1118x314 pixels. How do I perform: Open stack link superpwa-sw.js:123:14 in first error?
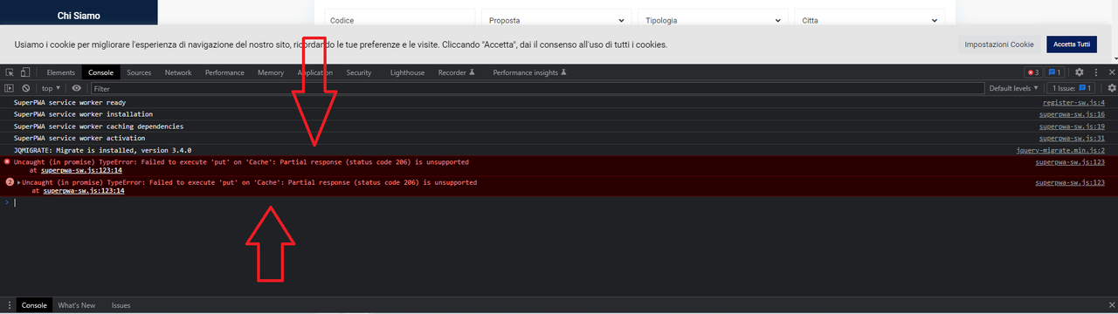click(x=81, y=170)
